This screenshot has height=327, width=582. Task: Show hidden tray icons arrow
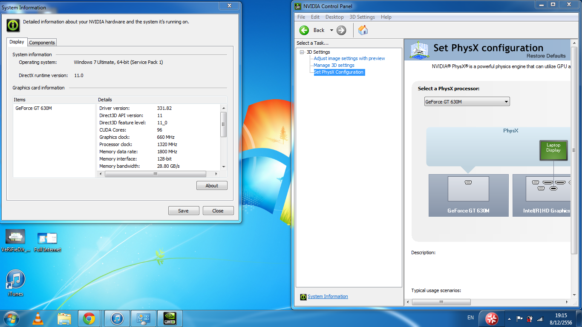coord(509,318)
